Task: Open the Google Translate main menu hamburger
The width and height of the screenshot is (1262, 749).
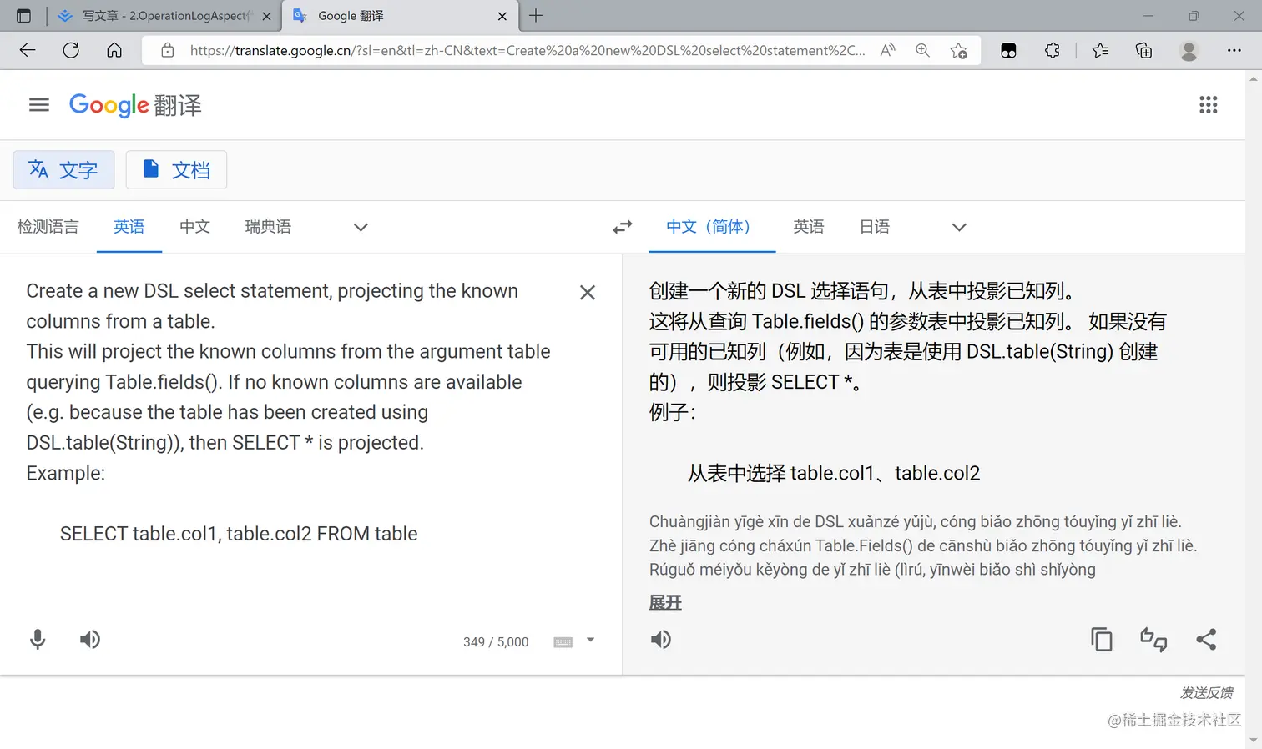Action: [39, 105]
